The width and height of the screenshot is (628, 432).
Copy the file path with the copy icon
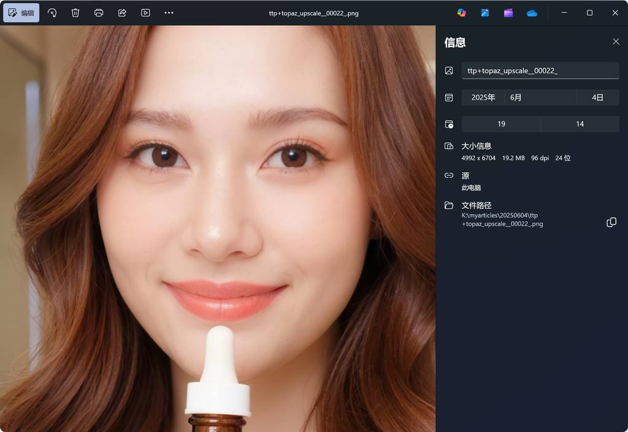[611, 222]
